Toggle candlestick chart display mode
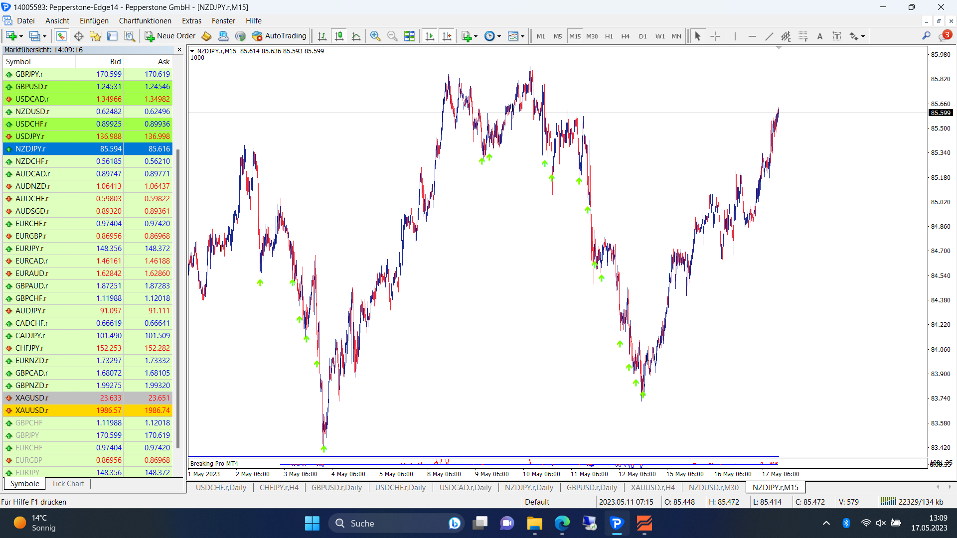 339,36
